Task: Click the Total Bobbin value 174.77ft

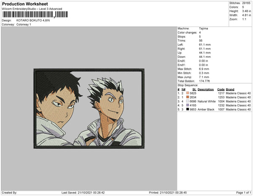Action: tap(204, 81)
